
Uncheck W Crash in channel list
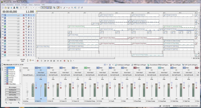point(5,80)
